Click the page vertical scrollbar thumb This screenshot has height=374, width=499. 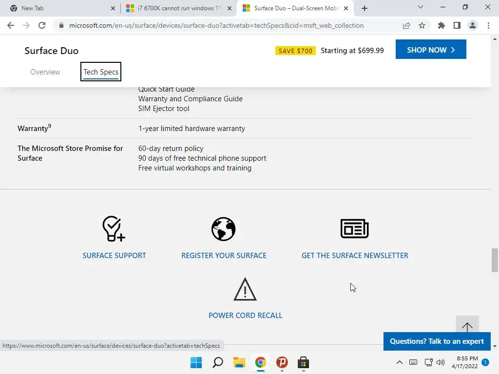coord(495,260)
